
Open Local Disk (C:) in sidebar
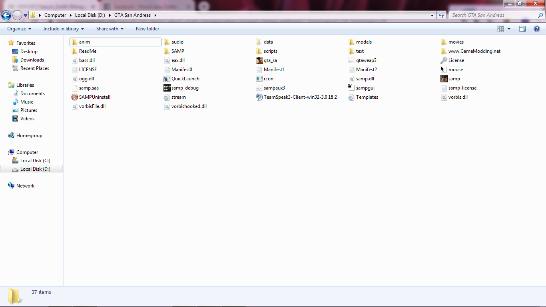click(x=35, y=161)
